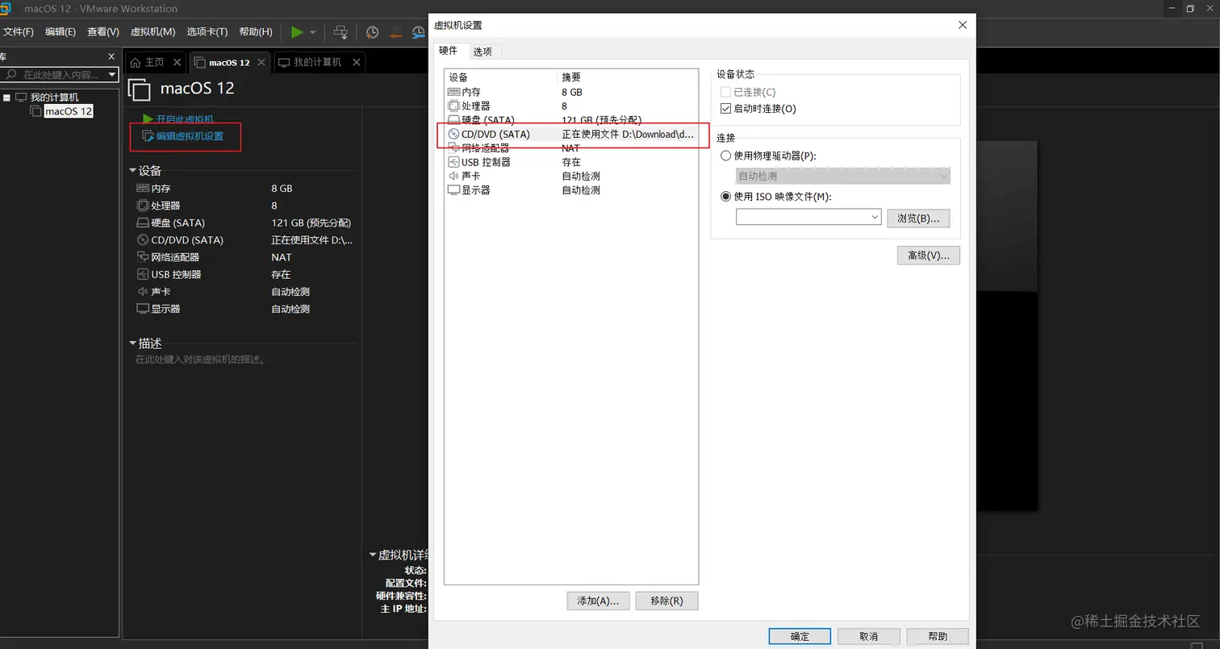Close the macOS 12 tab
The width and height of the screenshot is (1220, 649).
pos(262,62)
